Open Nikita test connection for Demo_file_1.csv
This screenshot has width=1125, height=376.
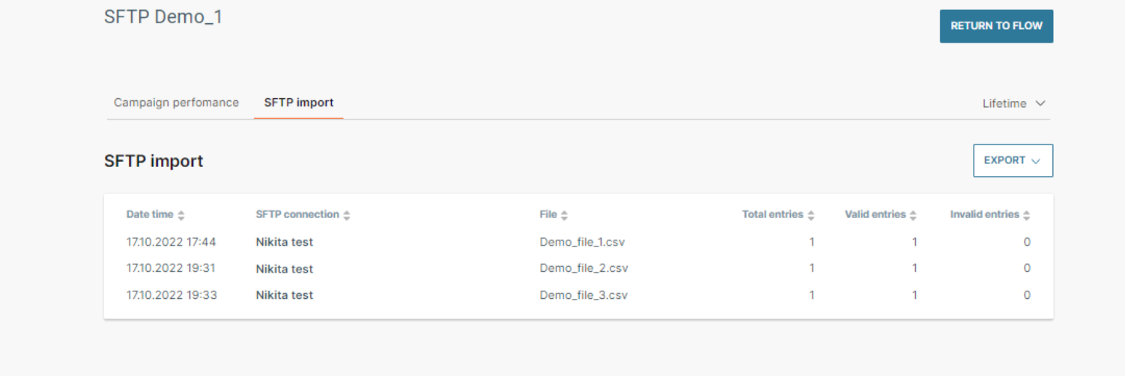285,242
